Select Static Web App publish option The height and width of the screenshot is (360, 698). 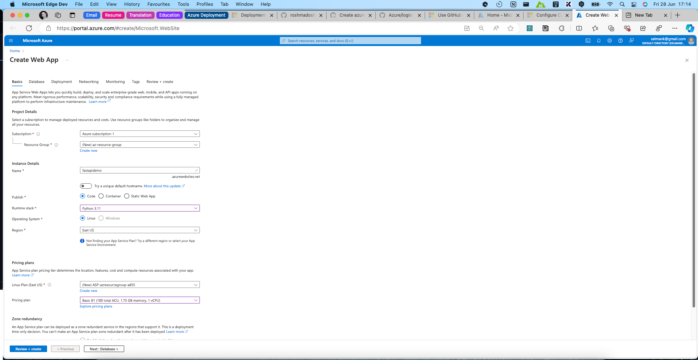point(127,196)
